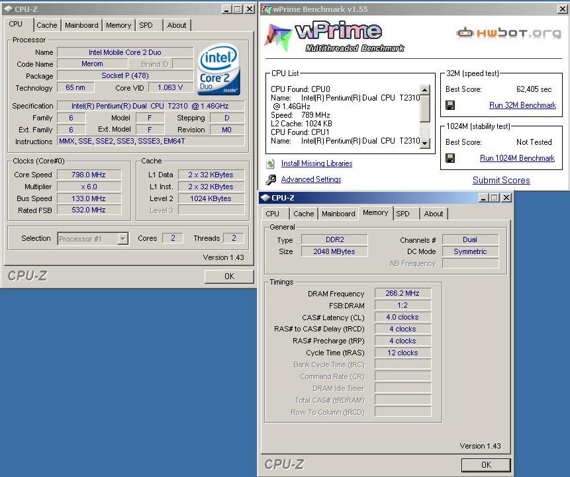This screenshot has height=477, width=570.
Task: Click the memory Type field DDR2
Action: click(x=334, y=239)
